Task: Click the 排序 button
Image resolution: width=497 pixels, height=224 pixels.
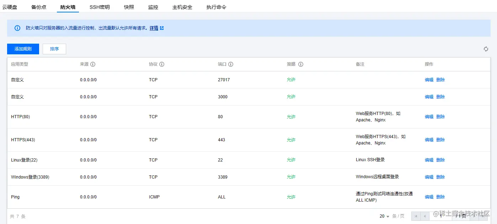Action: [x=54, y=49]
